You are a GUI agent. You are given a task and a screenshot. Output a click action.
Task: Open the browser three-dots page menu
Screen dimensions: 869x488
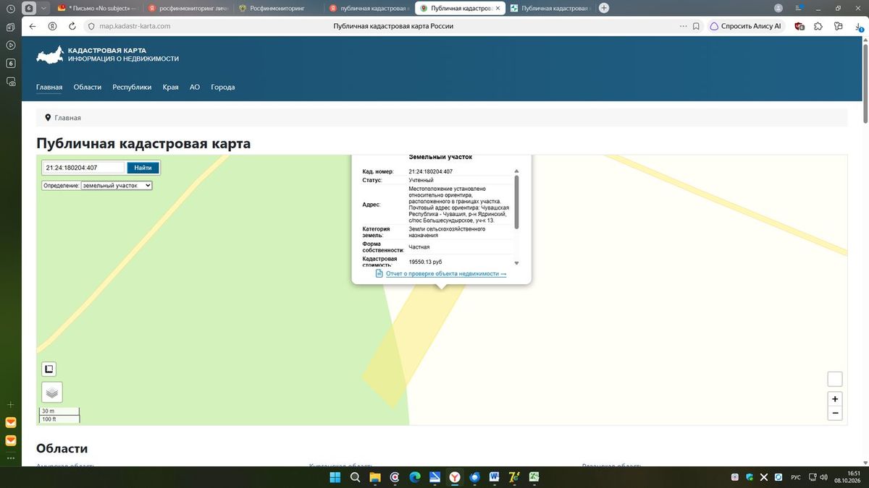point(683,26)
